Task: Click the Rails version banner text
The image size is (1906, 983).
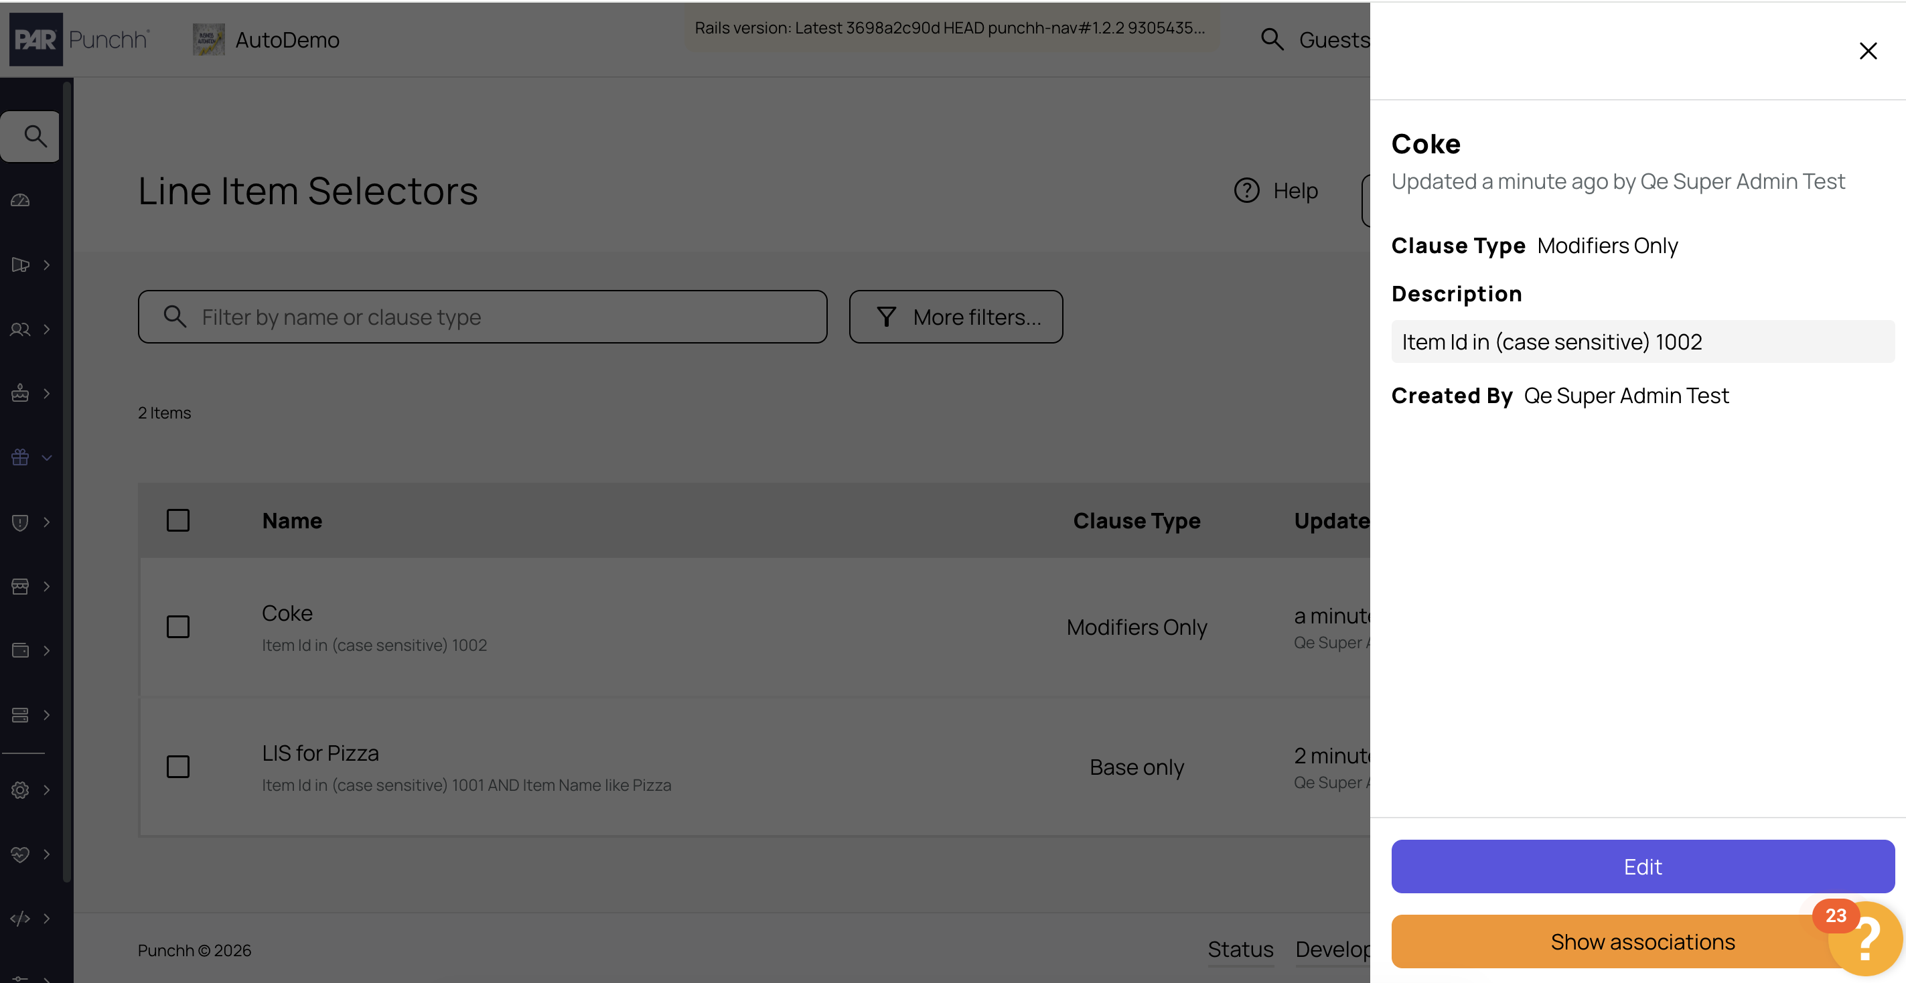Action: (950, 28)
